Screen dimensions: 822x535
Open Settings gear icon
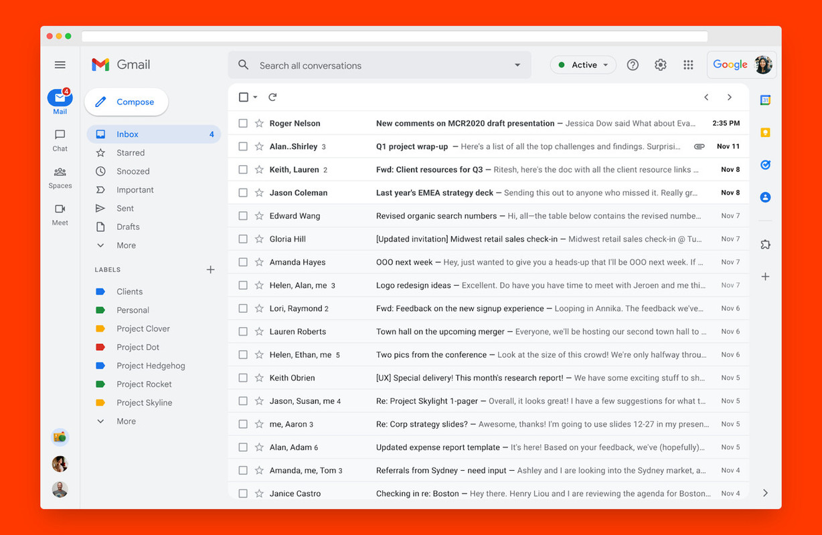(x=661, y=65)
